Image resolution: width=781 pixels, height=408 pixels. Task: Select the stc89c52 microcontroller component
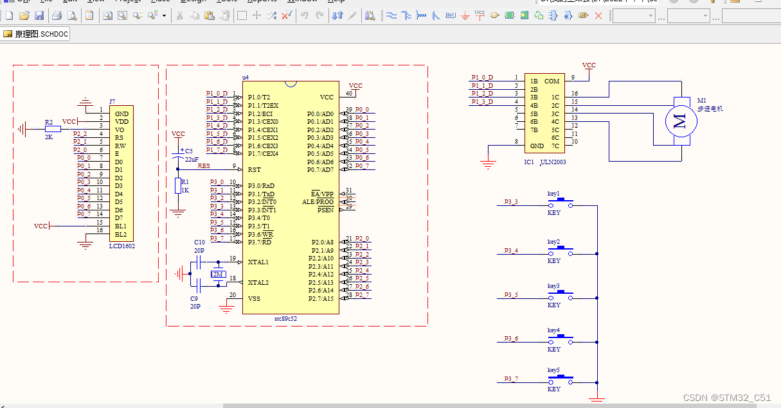point(291,198)
